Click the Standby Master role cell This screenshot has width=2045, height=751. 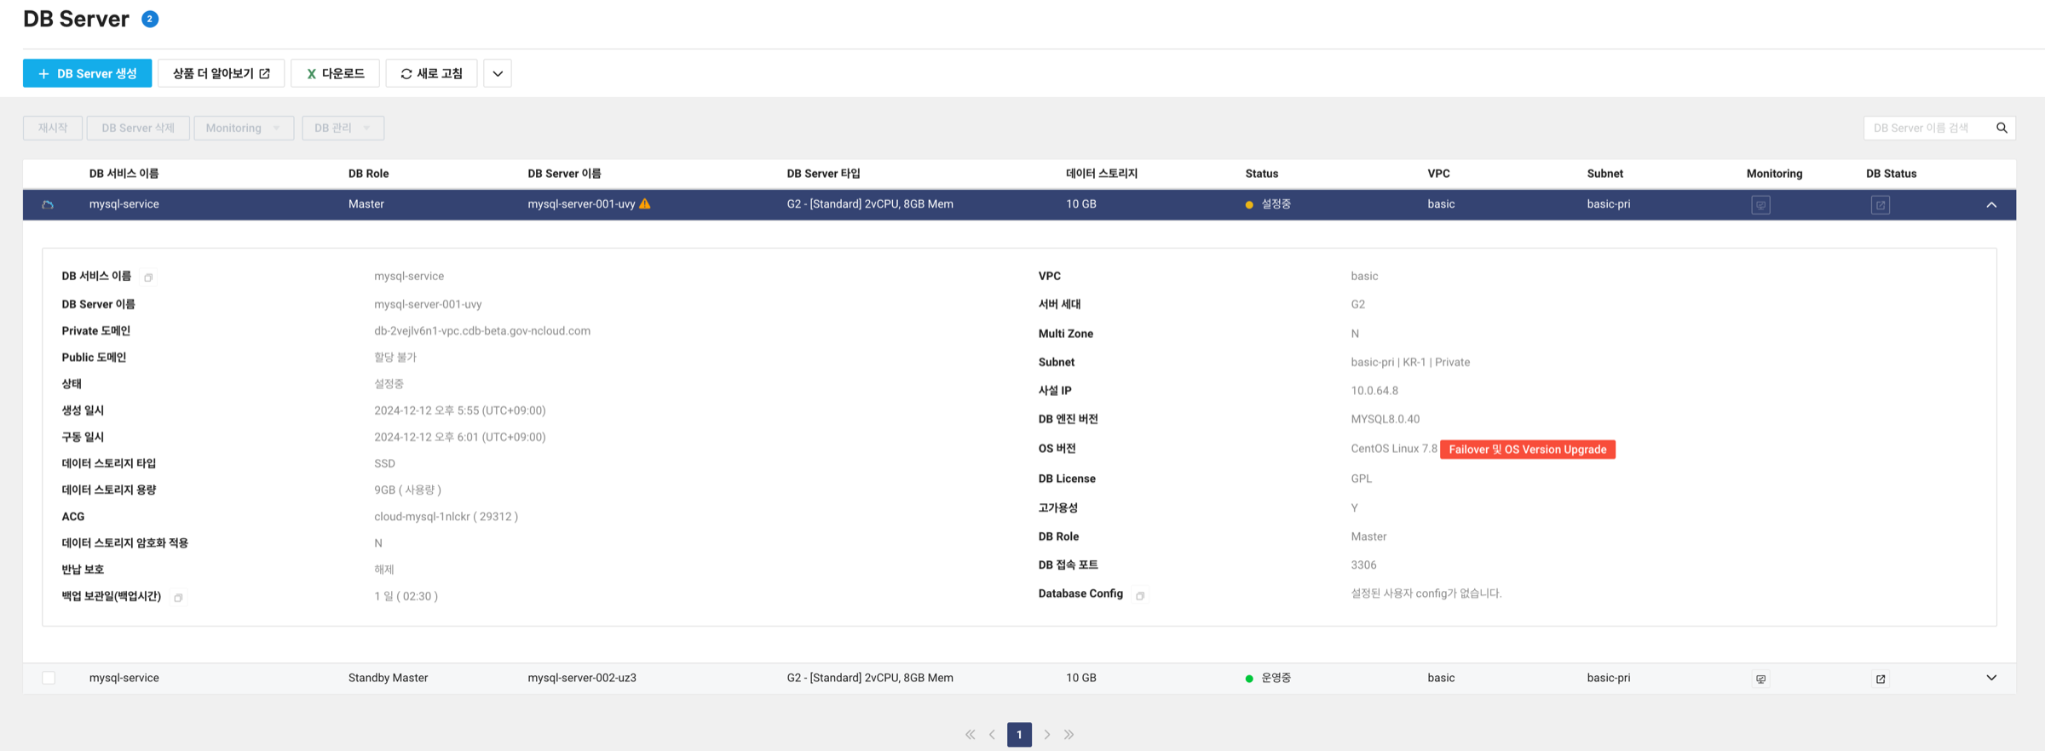click(x=388, y=678)
